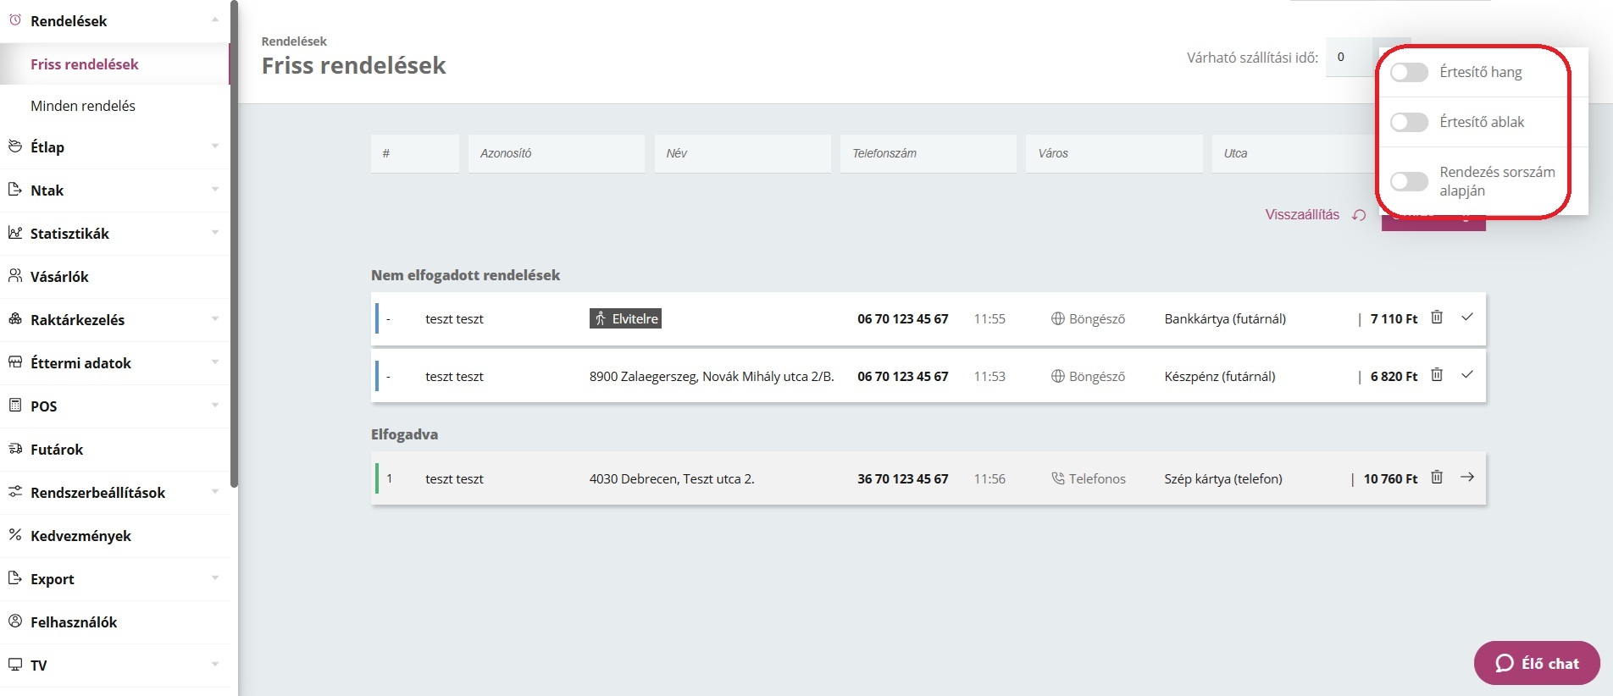Screen dimensions: 1613x696
Task: Click the Név filter field
Action: (742, 153)
